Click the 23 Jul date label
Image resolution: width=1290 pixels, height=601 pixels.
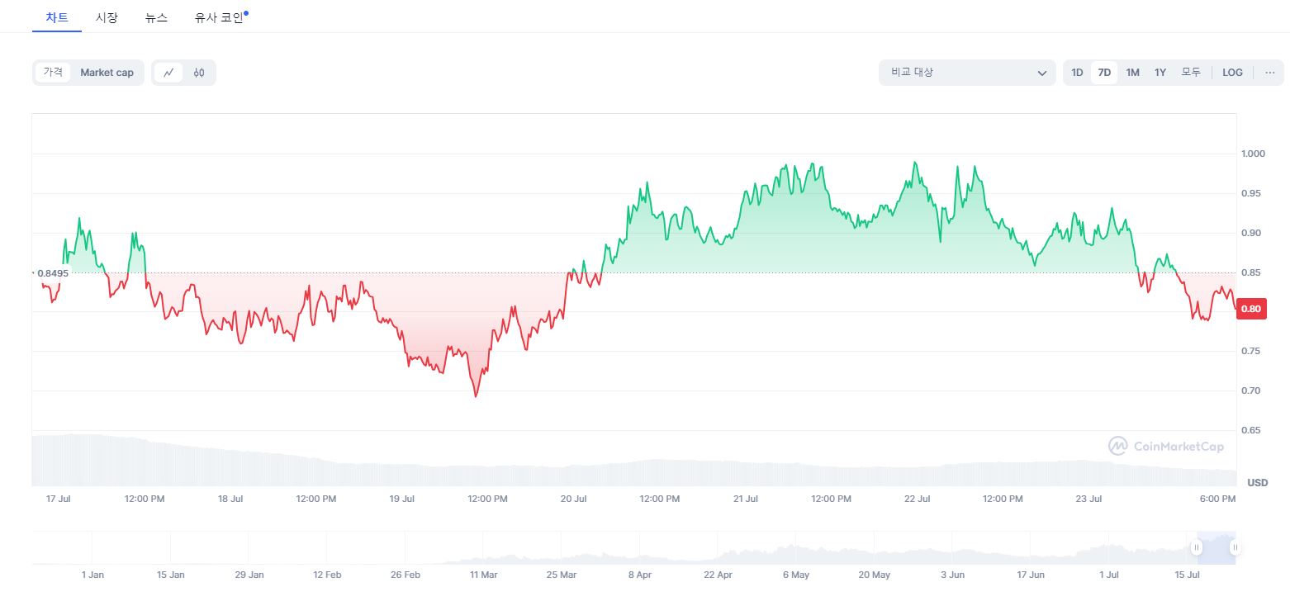[1088, 499]
